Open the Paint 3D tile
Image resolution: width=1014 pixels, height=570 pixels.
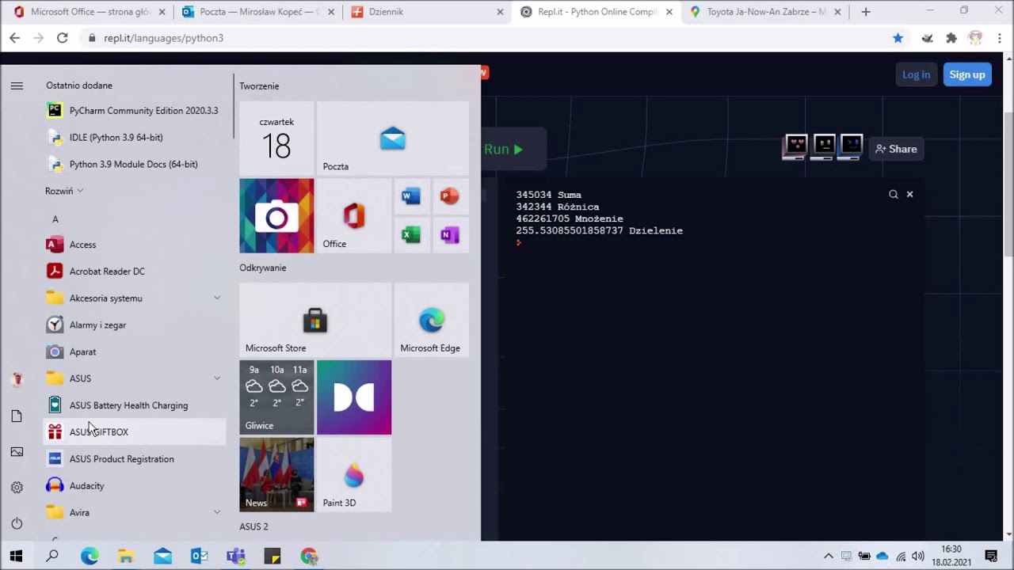(354, 475)
